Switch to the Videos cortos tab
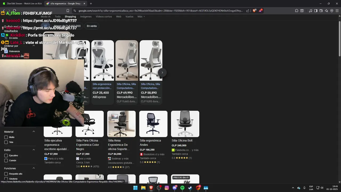This screenshot has width=341, height=192. click(x=104, y=17)
